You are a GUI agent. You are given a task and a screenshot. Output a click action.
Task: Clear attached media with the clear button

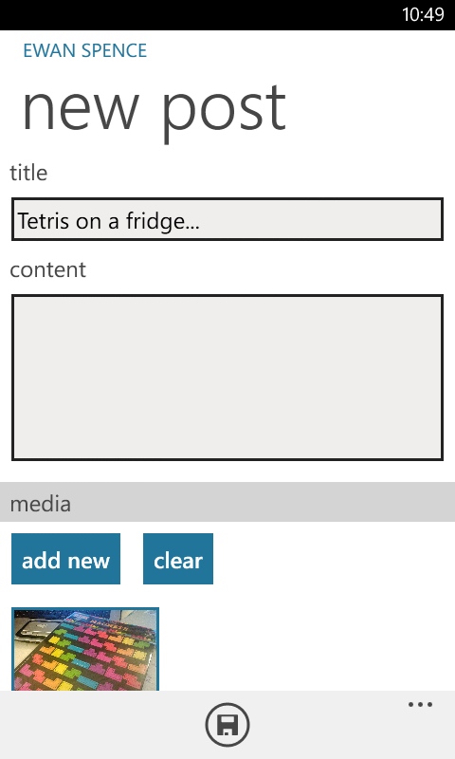178,559
